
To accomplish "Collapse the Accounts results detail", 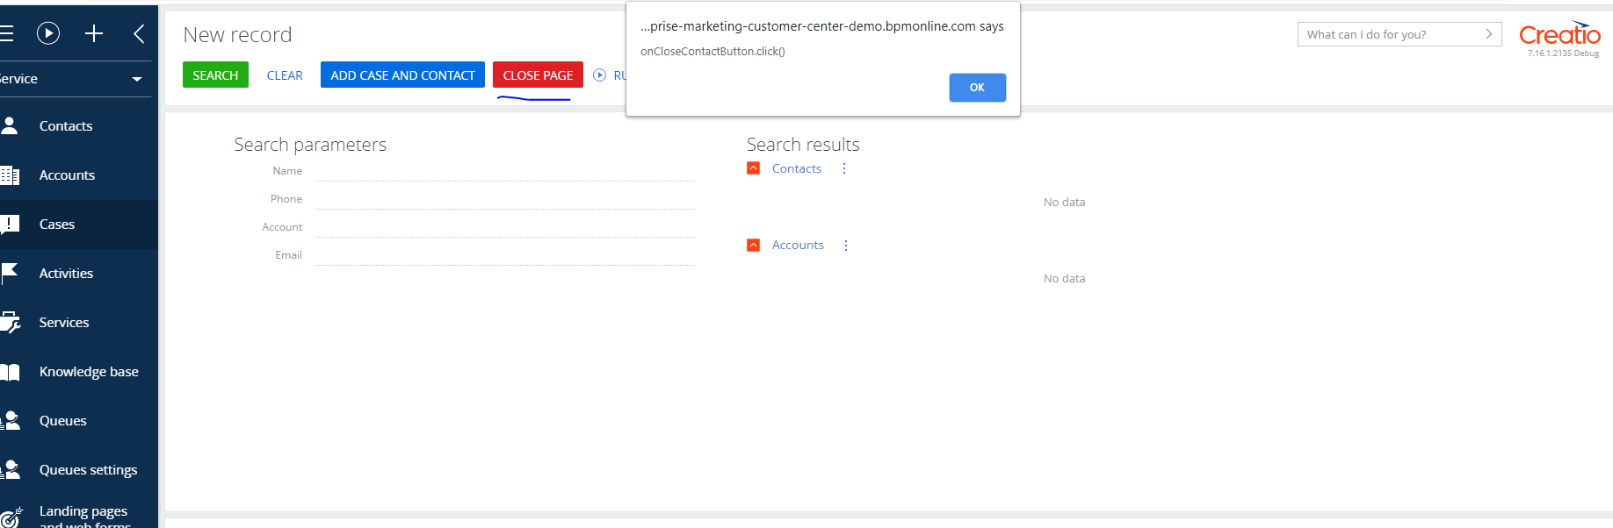I will click(753, 246).
